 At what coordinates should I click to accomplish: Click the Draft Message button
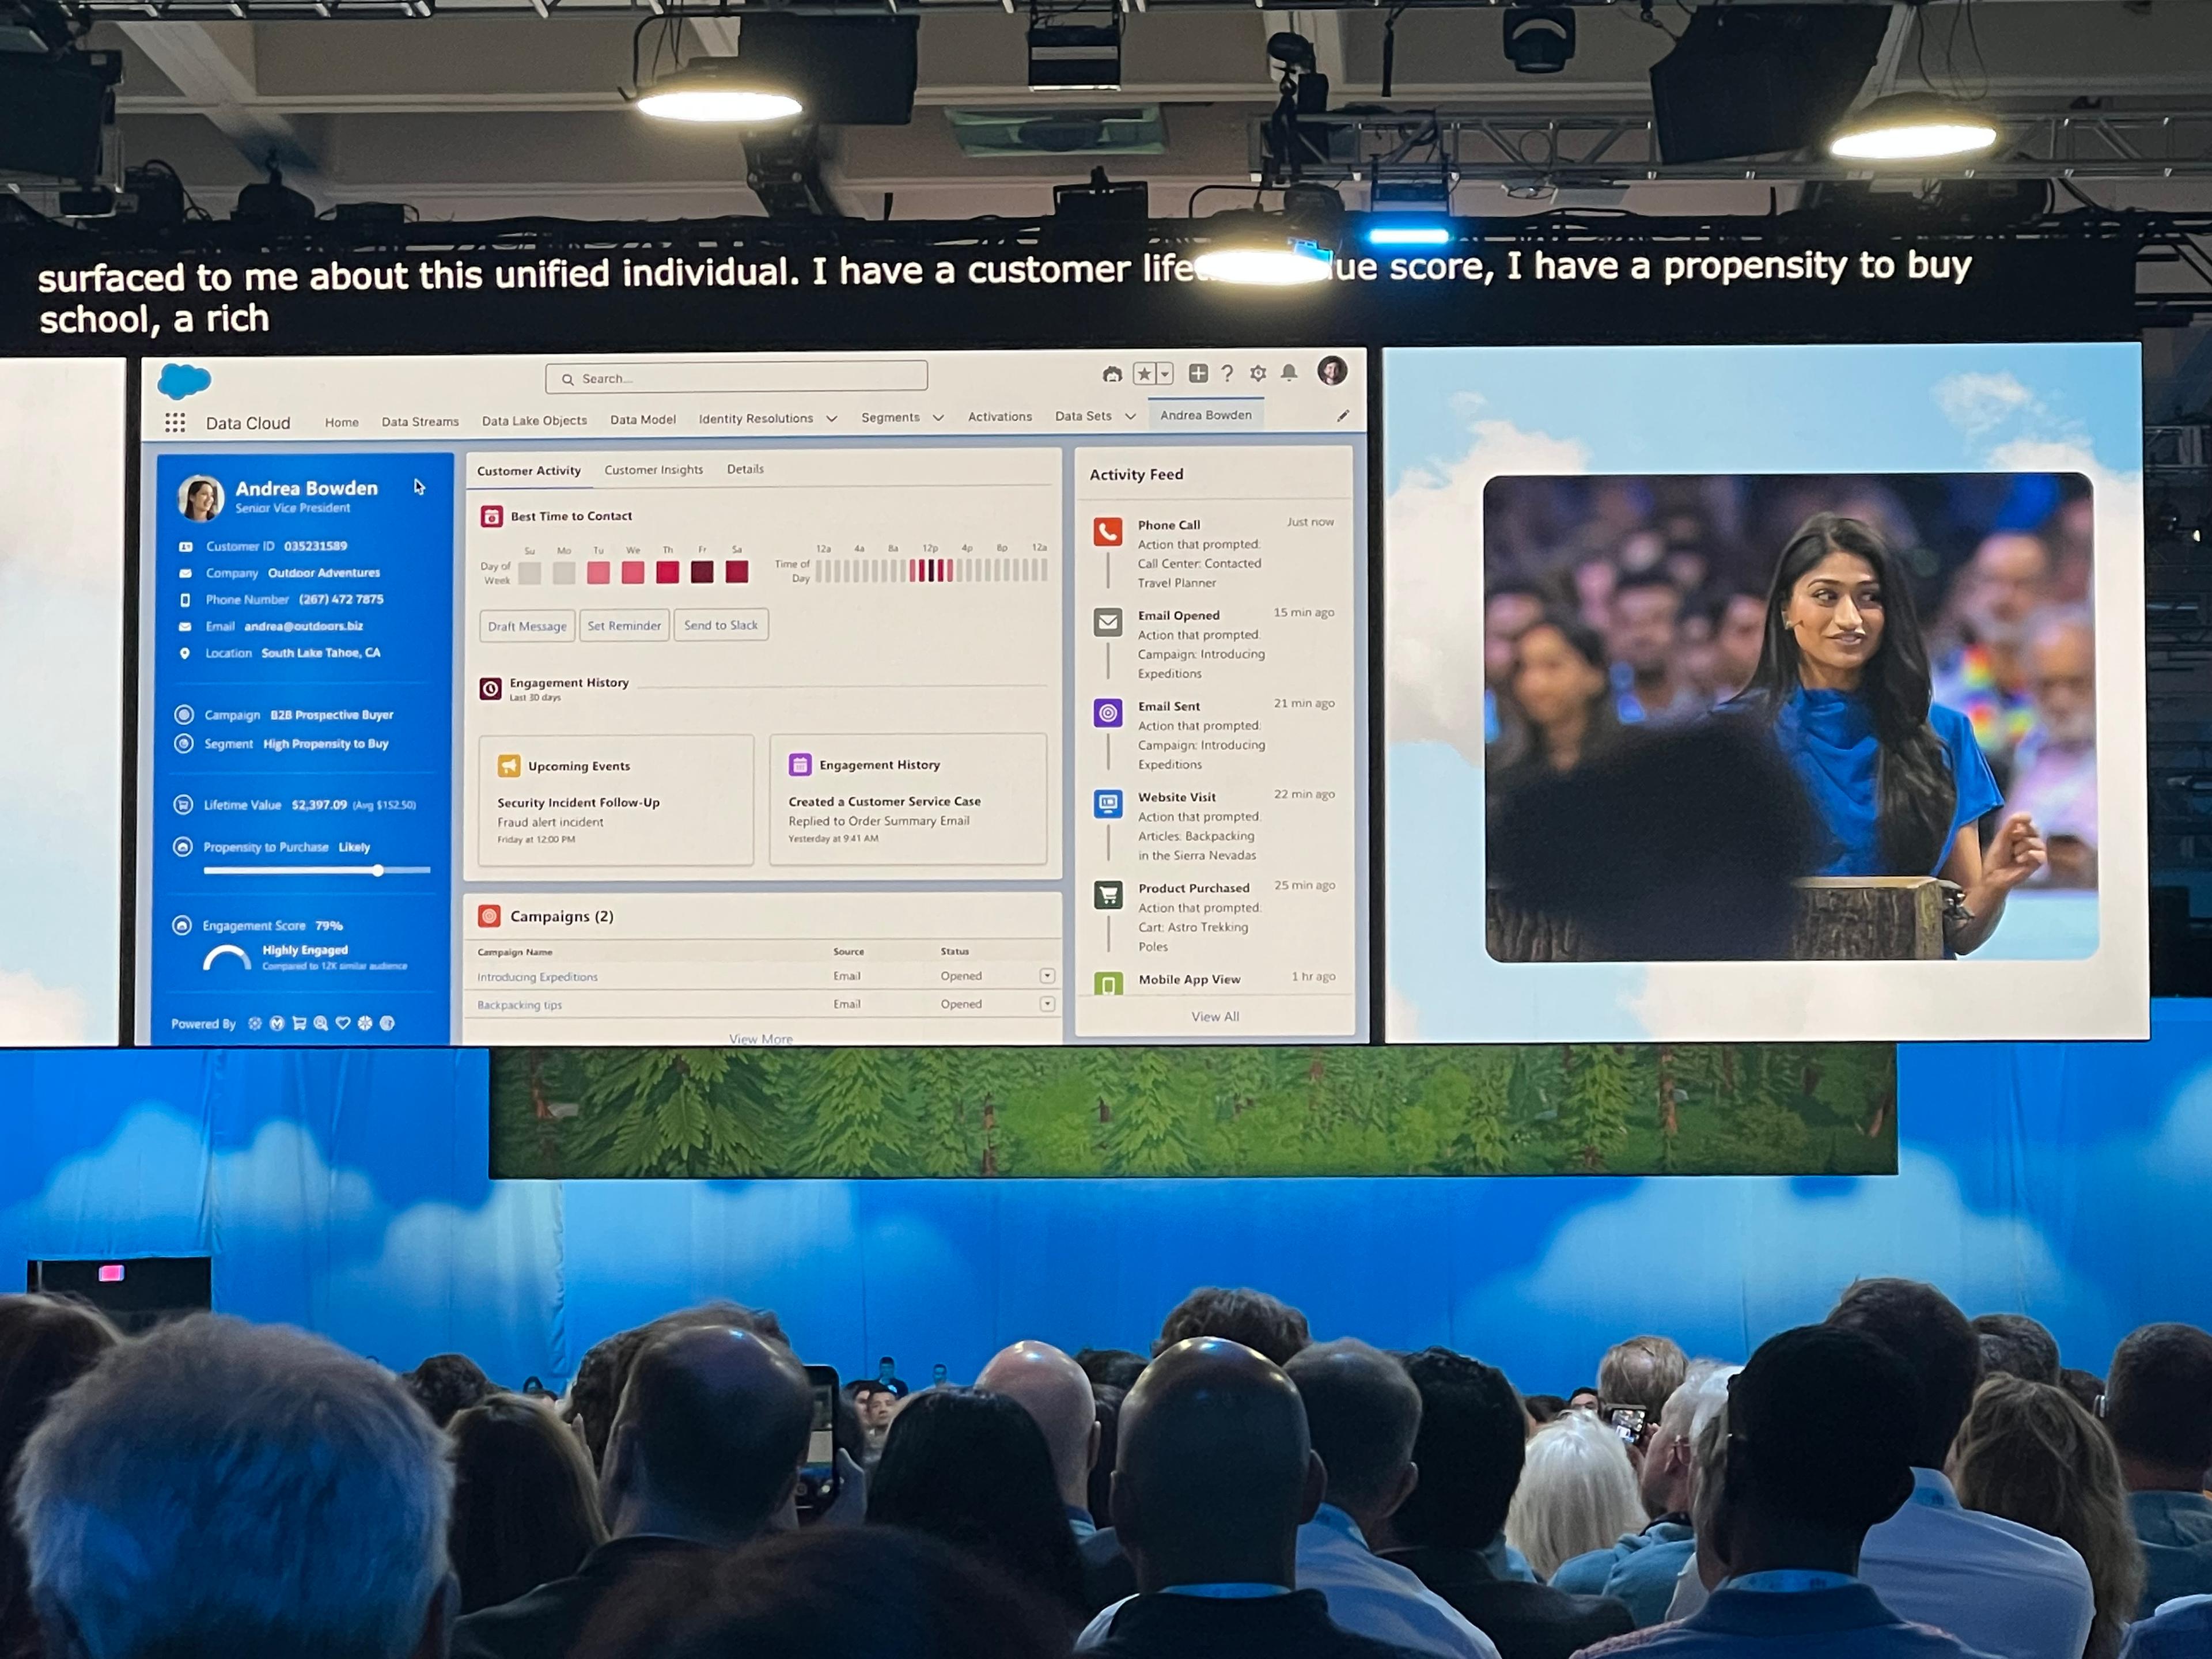(x=527, y=626)
